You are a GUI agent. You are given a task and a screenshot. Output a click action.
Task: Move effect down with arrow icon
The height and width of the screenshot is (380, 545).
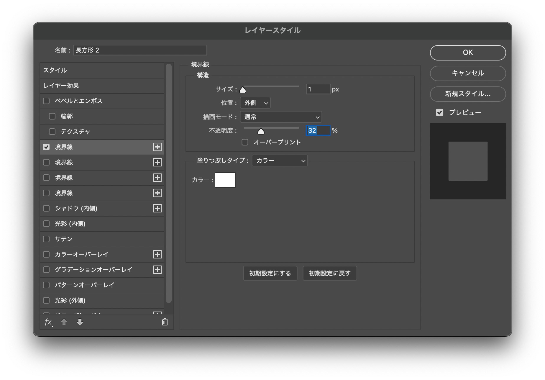[80, 322]
